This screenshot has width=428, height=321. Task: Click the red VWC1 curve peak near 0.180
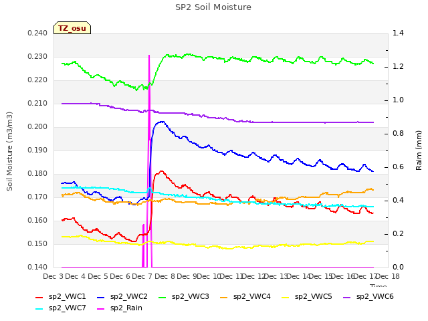pos(161,171)
